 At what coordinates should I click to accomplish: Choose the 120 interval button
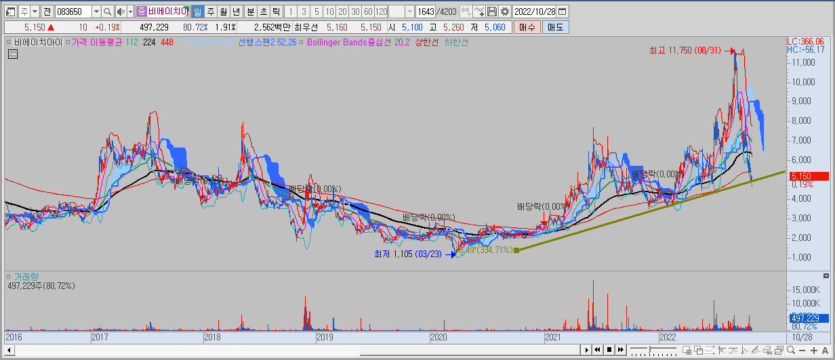point(381,12)
